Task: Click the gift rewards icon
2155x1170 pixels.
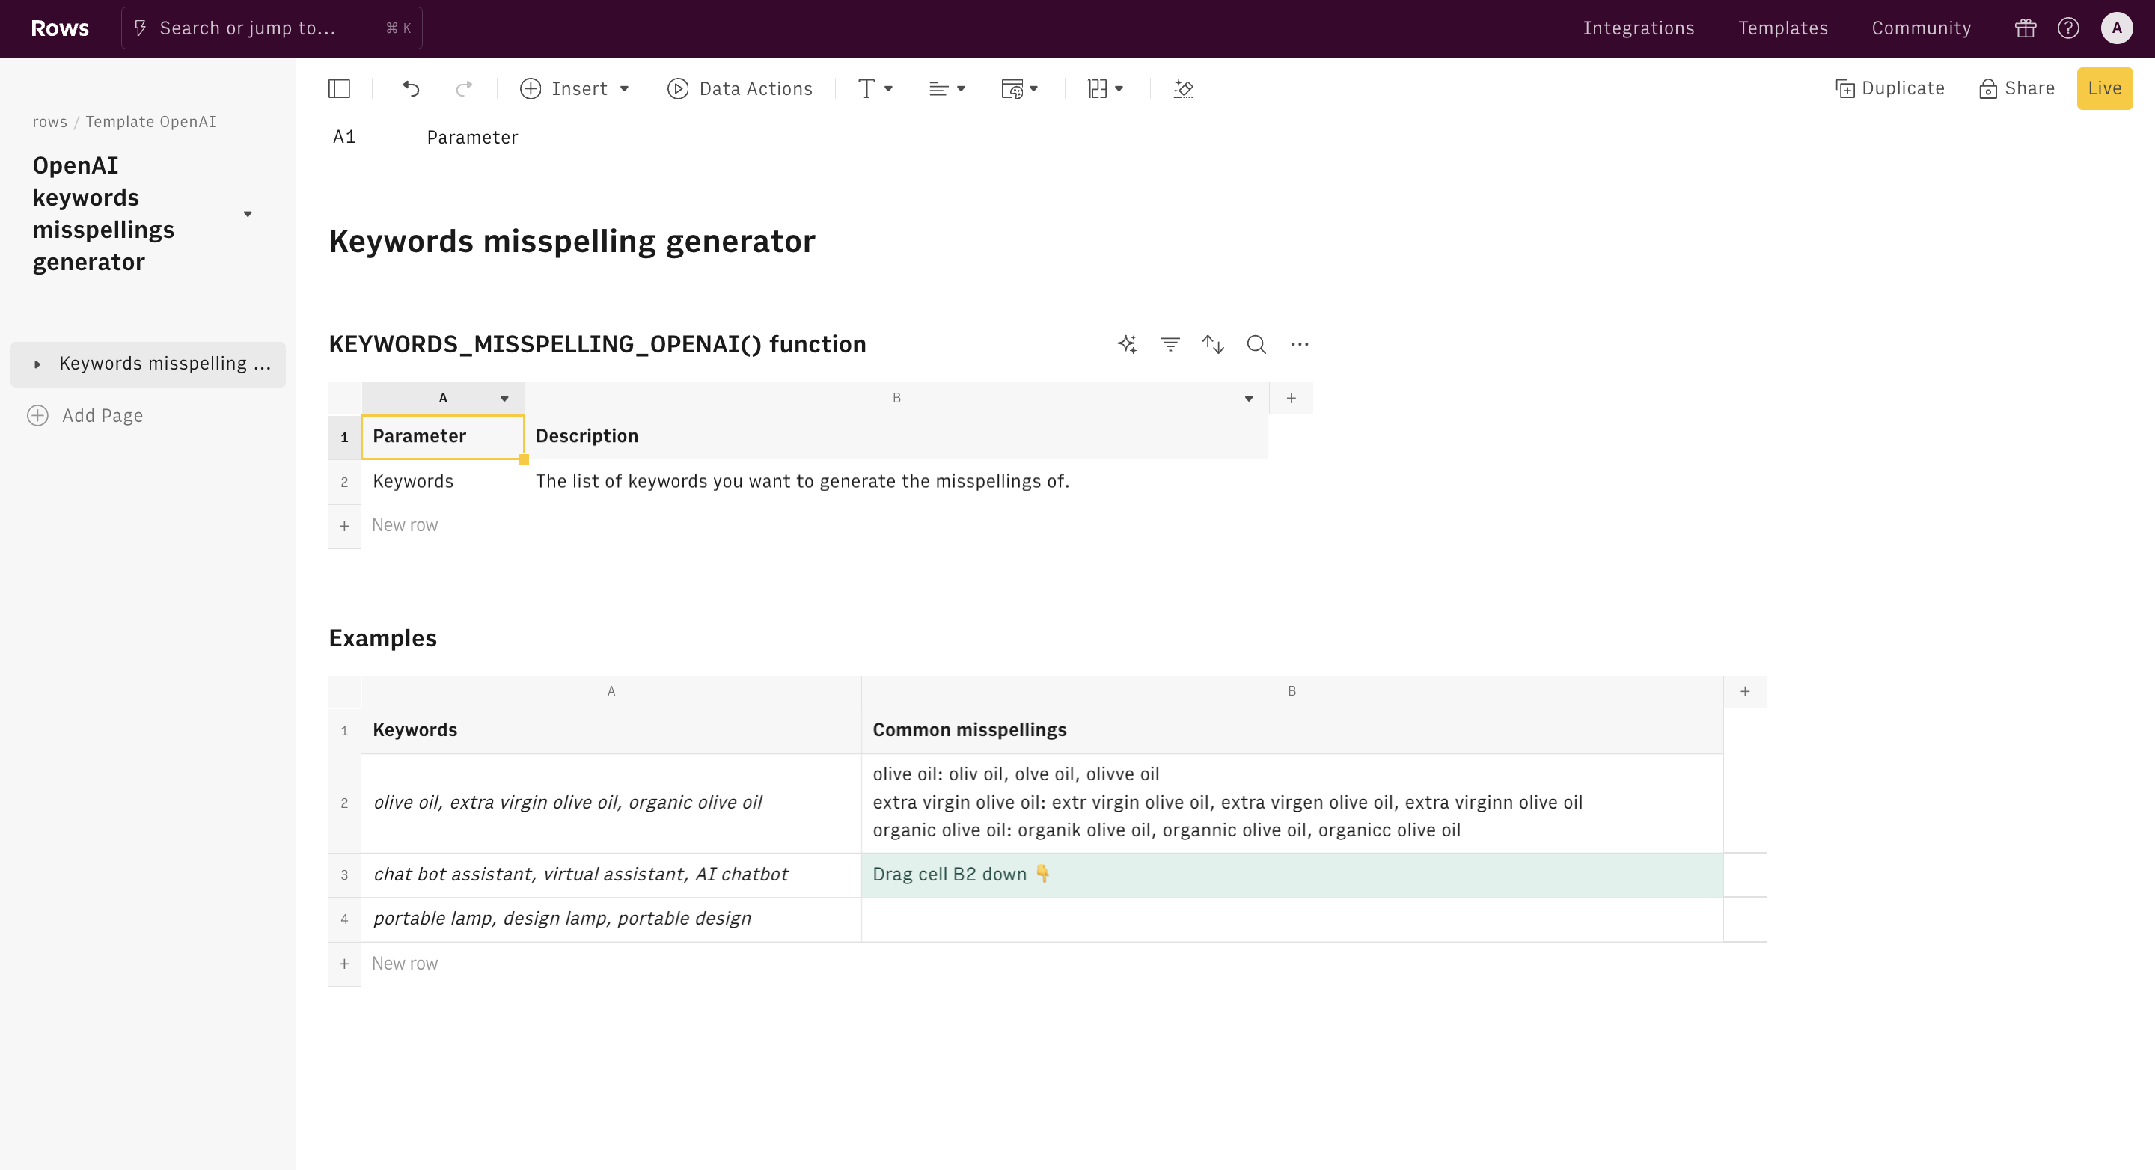Action: 2026,28
